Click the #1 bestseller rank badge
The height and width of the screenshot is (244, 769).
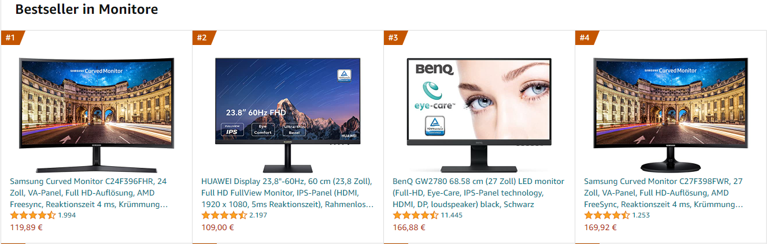pyautogui.click(x=11, y=37)
